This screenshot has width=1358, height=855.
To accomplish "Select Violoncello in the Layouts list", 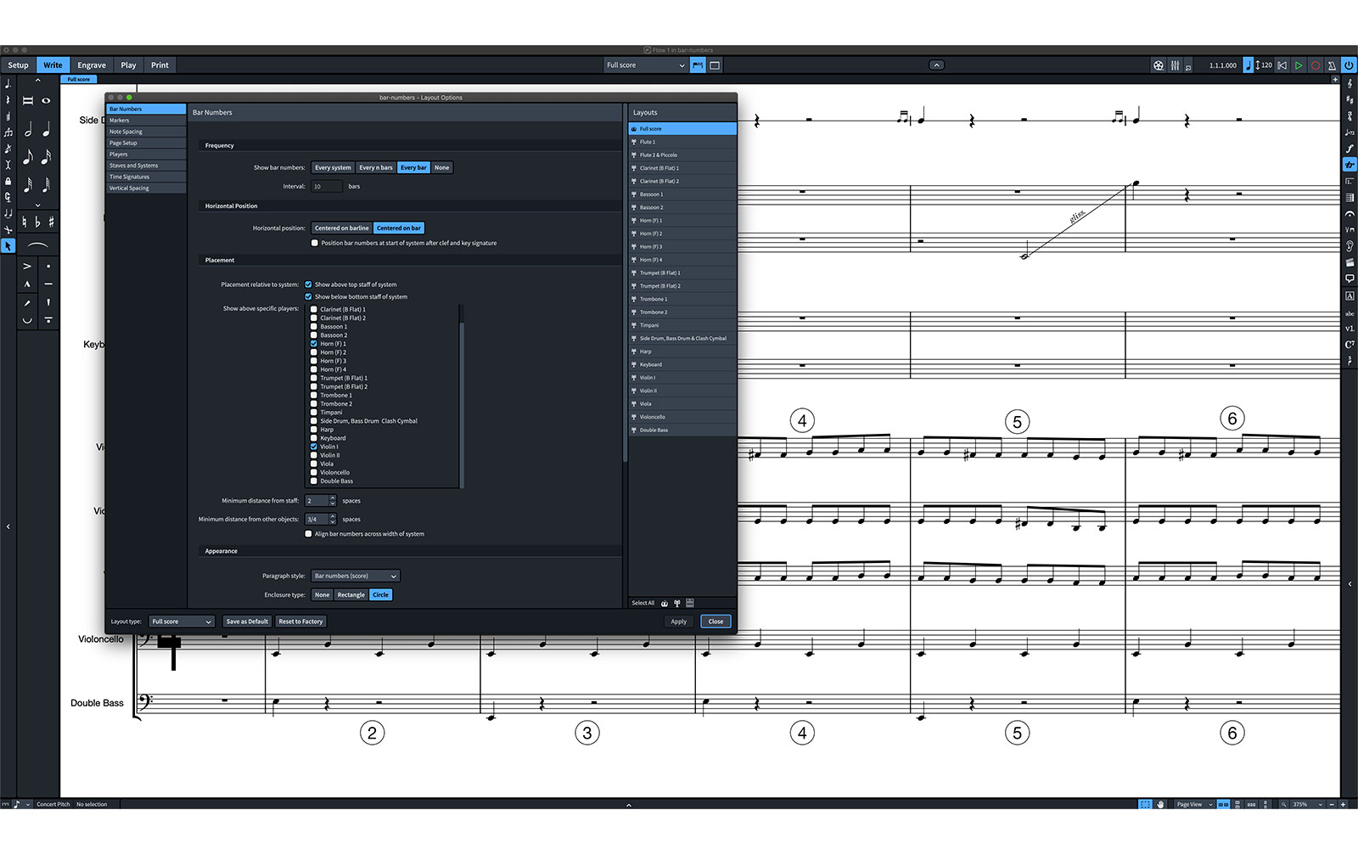I will pyautogui.click(x=682, y=417).
